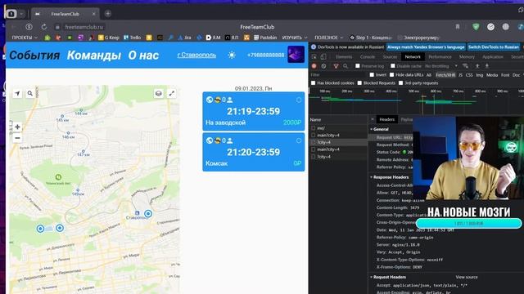The width and height of the screenshot is (524, 294).
Task: Click the DevTools inspect element icon
Action: tap(314, 57)
